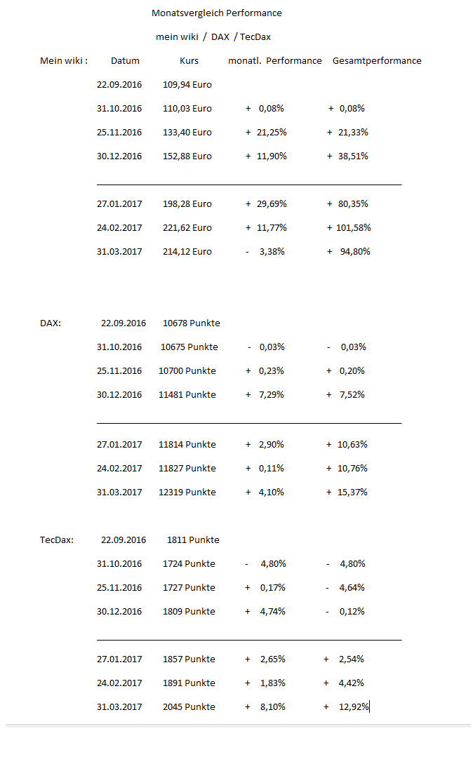473x764 pixels.
Task: Click the title 'Monatsvergleich Performance'
Action: [x=216, y=13]
